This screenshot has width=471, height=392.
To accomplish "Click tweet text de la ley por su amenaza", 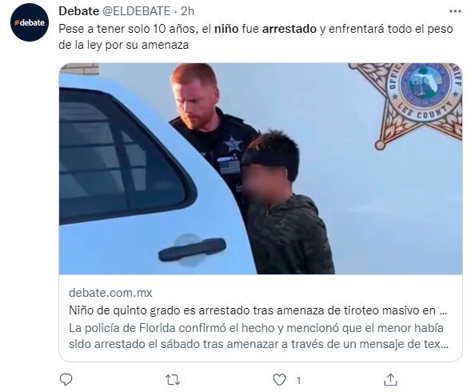I will 123,45.
